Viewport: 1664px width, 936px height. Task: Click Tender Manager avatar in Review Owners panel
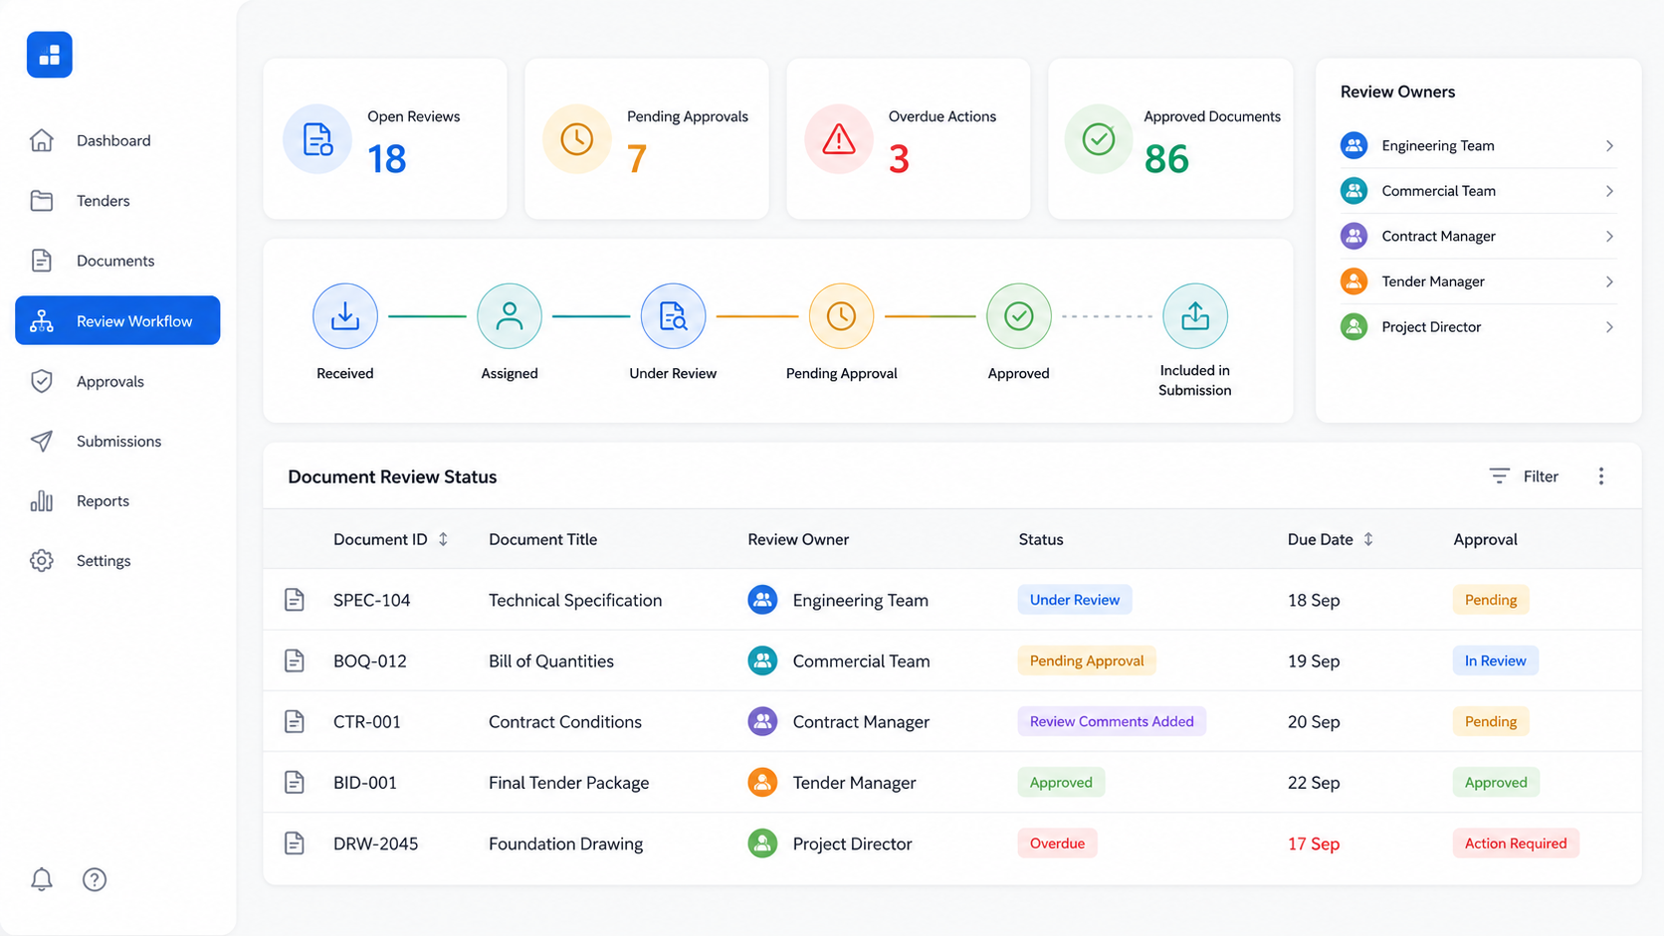tap(1353, 281)
